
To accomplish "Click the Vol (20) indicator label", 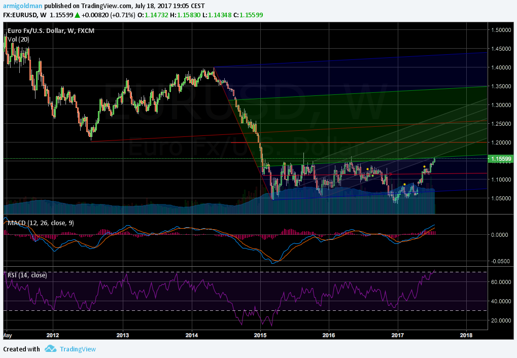I will coord(18,39).
